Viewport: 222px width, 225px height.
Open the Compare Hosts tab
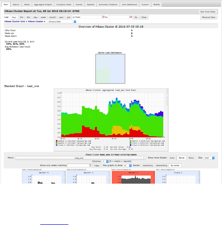64,5
